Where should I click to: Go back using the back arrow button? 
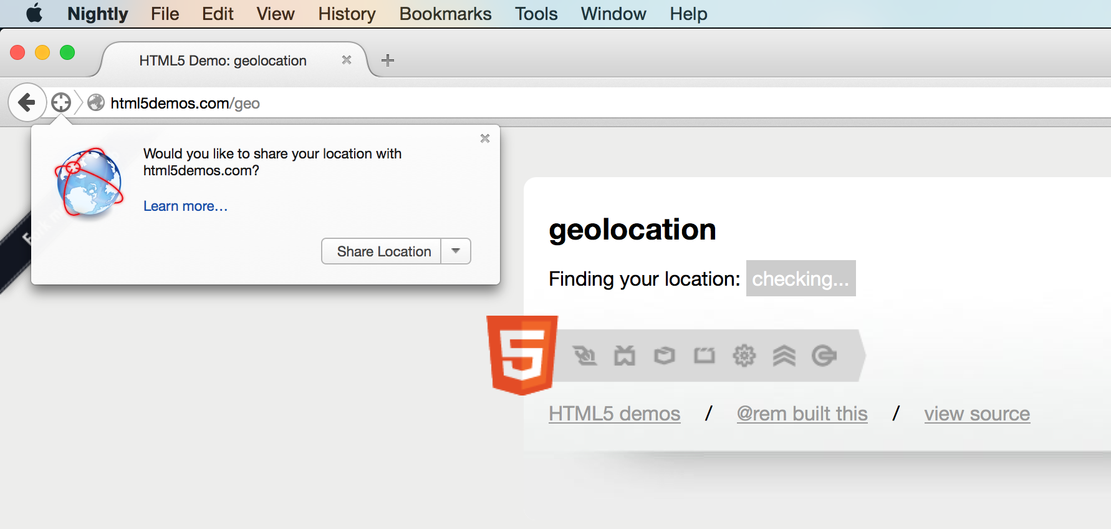[27, 102]
